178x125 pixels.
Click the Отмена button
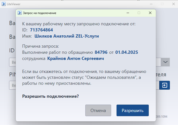[x=98, y=110]
